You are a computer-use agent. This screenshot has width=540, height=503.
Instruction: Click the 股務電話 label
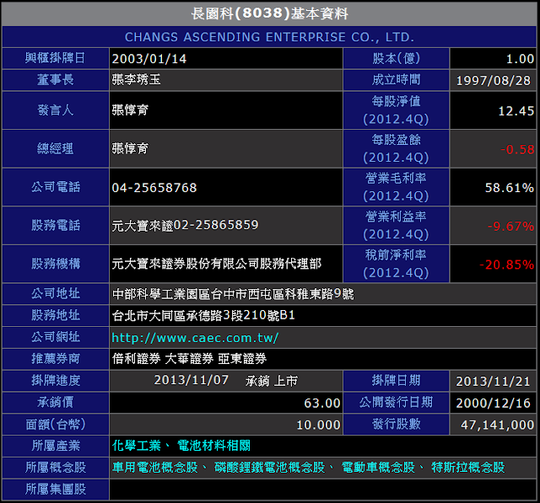pos(56,226)
